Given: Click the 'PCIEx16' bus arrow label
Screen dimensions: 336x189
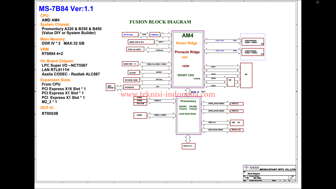Looking at the screenshot, I should point(159,50).
